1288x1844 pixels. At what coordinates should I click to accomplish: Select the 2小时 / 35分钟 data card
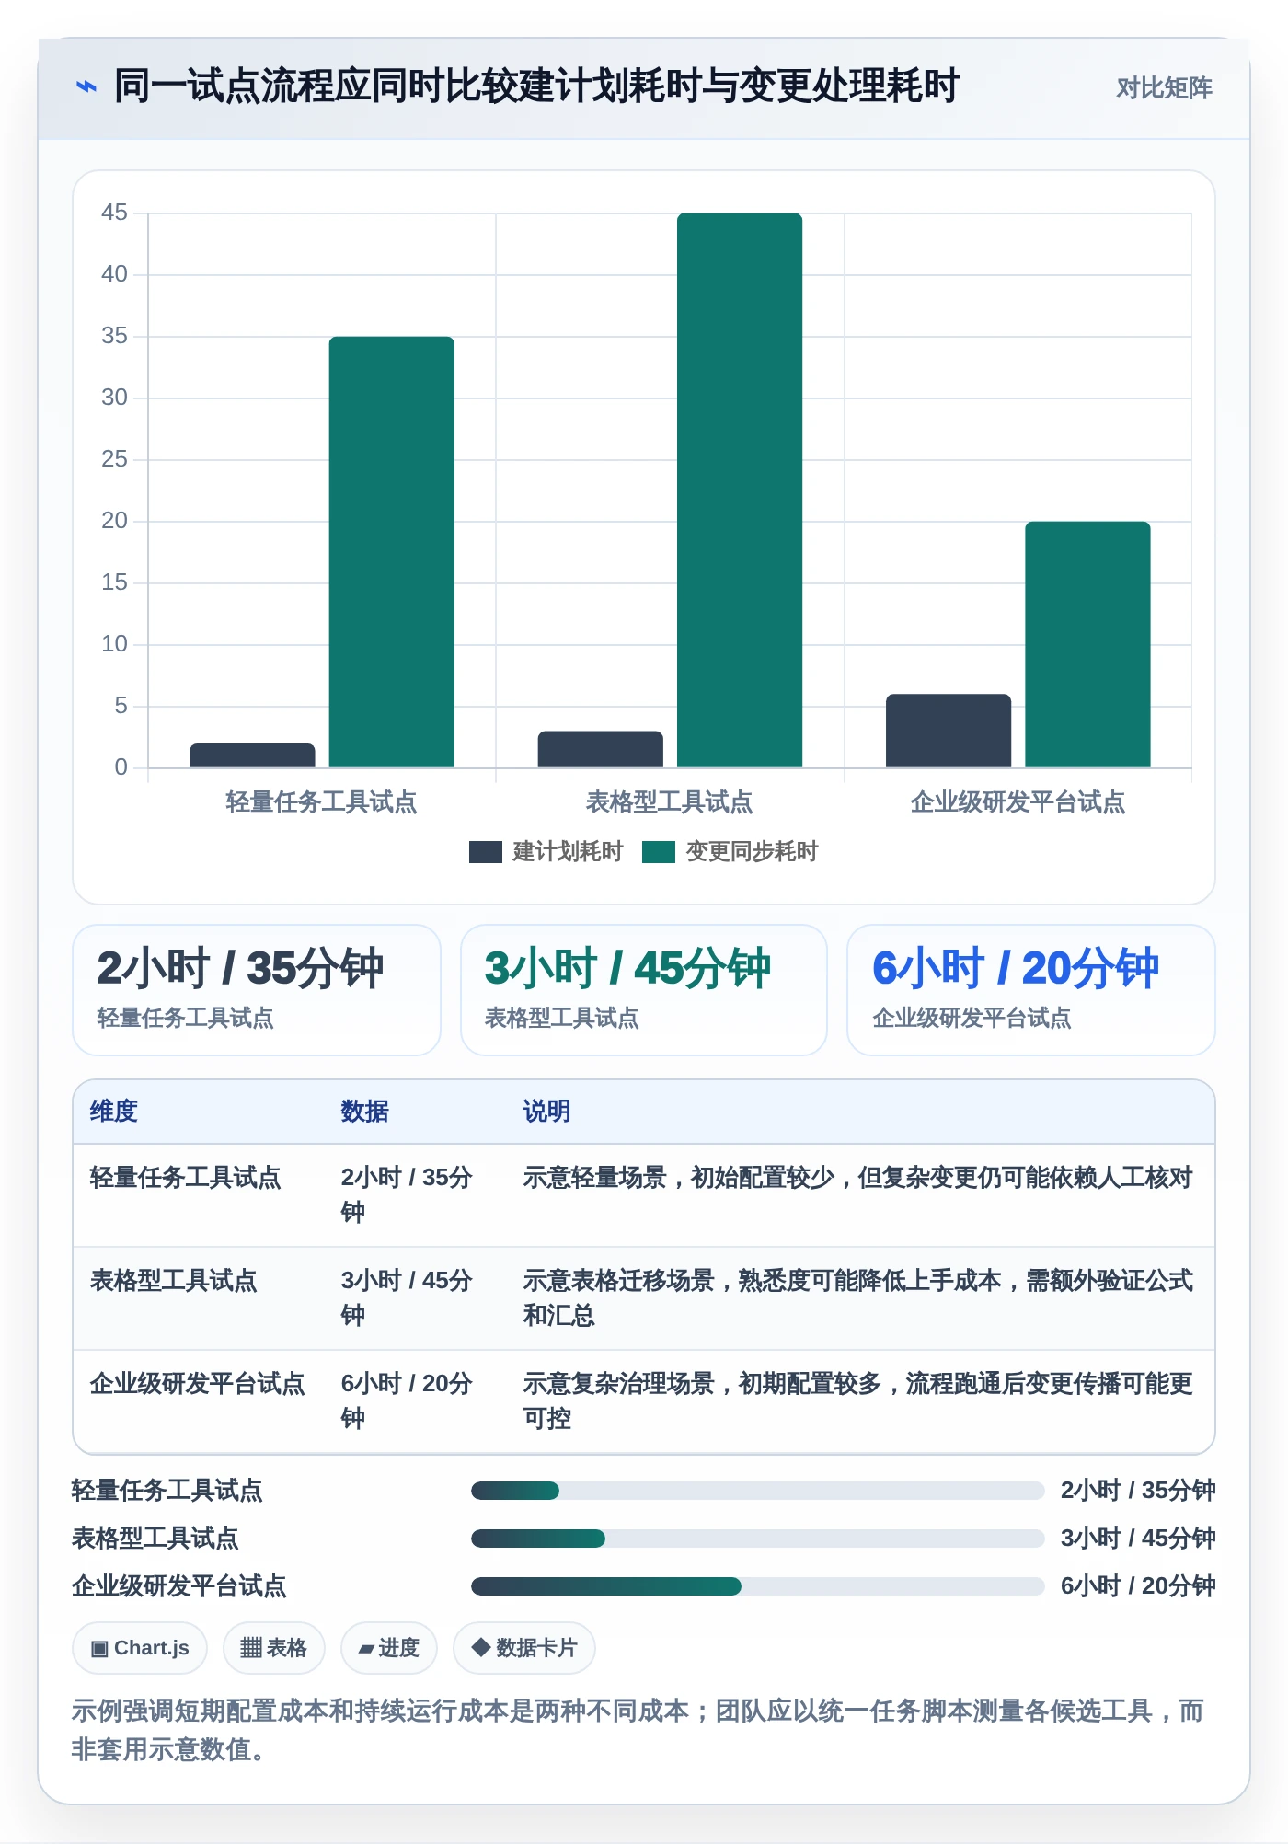point(257,990)
